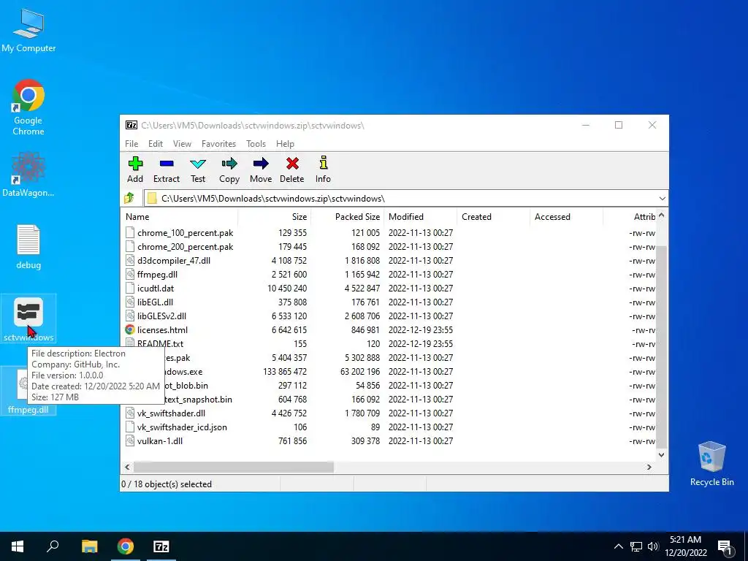The width and height of the screenshot is (748, 561).
Task: Click the network tray icon
Action: point(636,546)
